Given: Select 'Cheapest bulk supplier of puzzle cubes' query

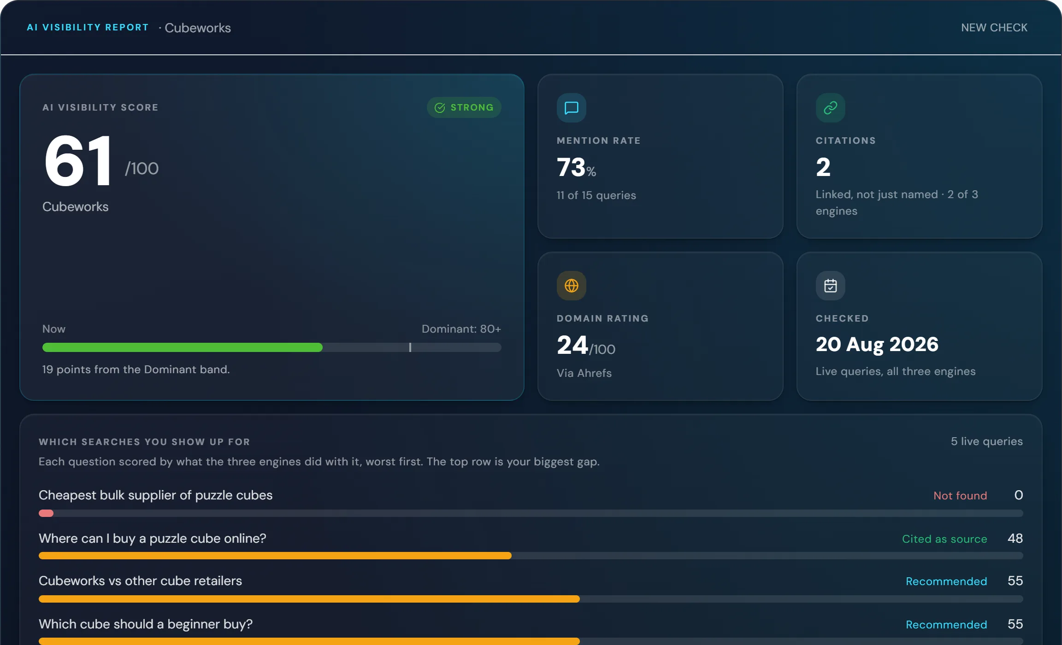Looking at the screenshot, I should [x=156, y=495].
